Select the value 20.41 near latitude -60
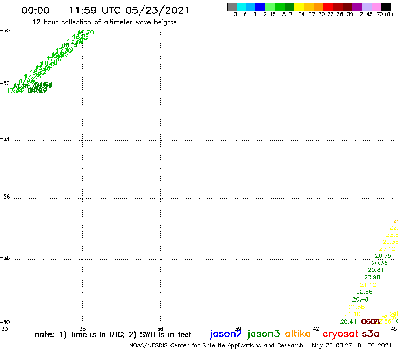 tap(349, 322)
